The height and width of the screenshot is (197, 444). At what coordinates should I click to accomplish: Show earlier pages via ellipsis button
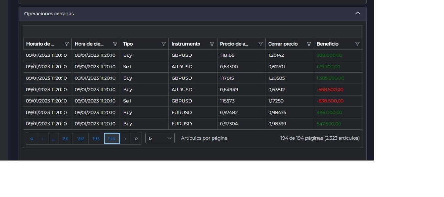point(53,139)
